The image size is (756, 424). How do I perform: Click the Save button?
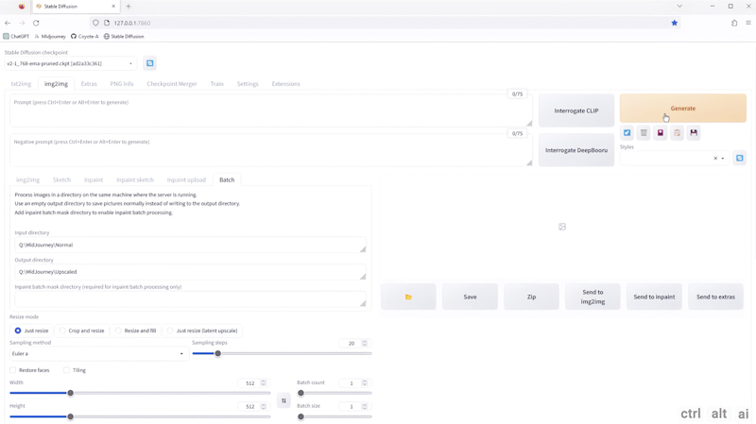pos(470,297)
